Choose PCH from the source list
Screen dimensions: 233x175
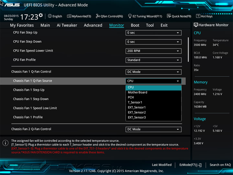click(153, 98)
